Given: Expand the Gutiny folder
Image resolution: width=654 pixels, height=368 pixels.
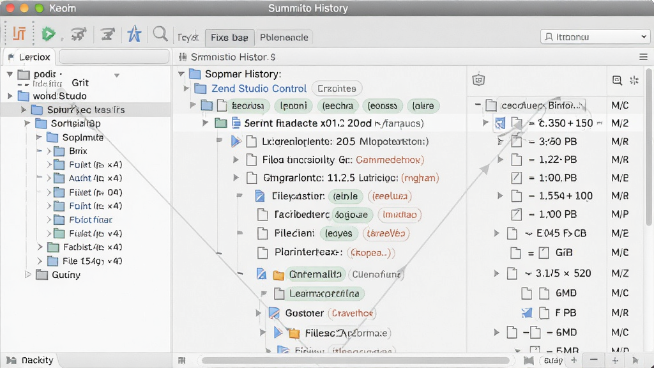Looking at the screenshot, I should click(28, 275).
